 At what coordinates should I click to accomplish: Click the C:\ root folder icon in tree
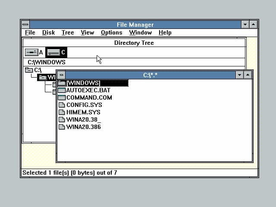[x=29, y=70]
